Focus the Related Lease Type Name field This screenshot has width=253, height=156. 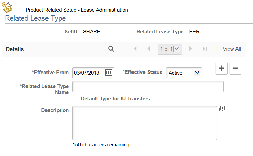point(148,87)
